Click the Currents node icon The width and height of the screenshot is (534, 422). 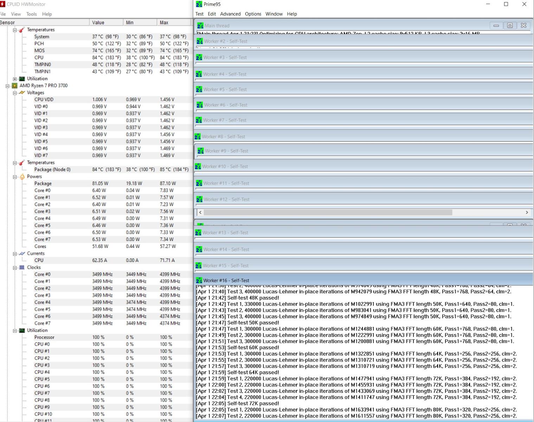click(x=22, y=253)
